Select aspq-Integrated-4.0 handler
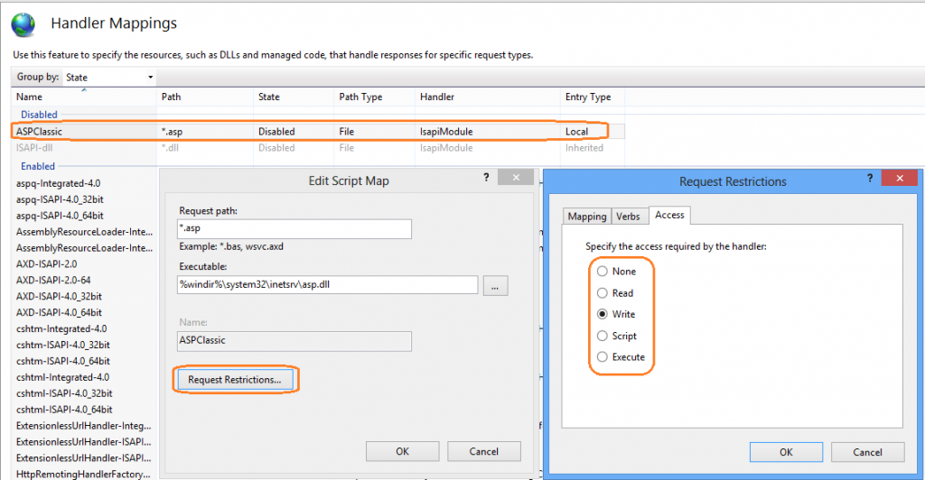The height and width of the screenshot is (480, 925). click(x=59, y=183)
